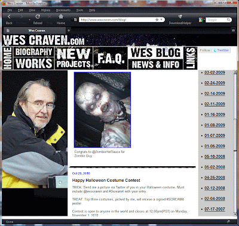Open archive entry 02-14-2009

(x=215, y=93)
